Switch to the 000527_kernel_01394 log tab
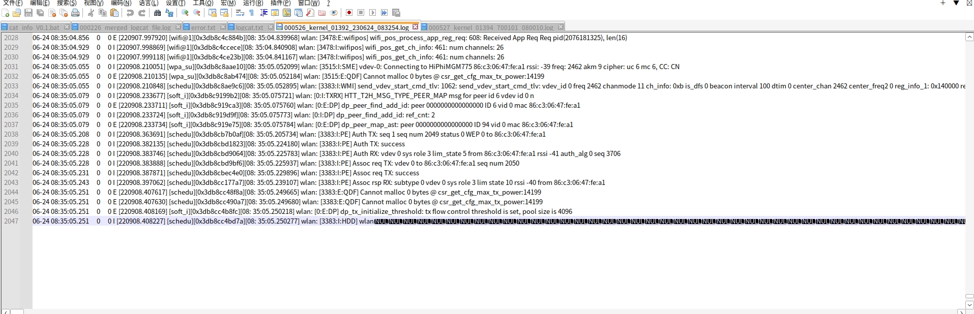The image size is (974, 314). [x=491, y=27]
